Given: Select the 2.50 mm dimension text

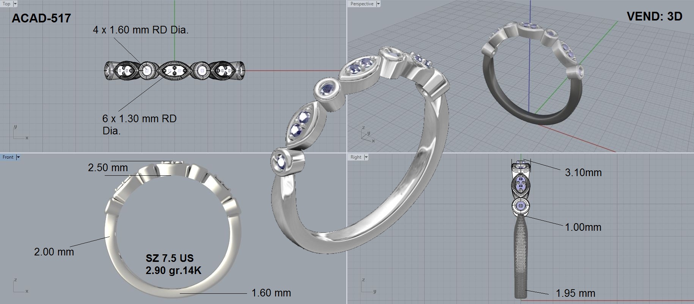Looking at the screenshot, I should click(108, 167).
